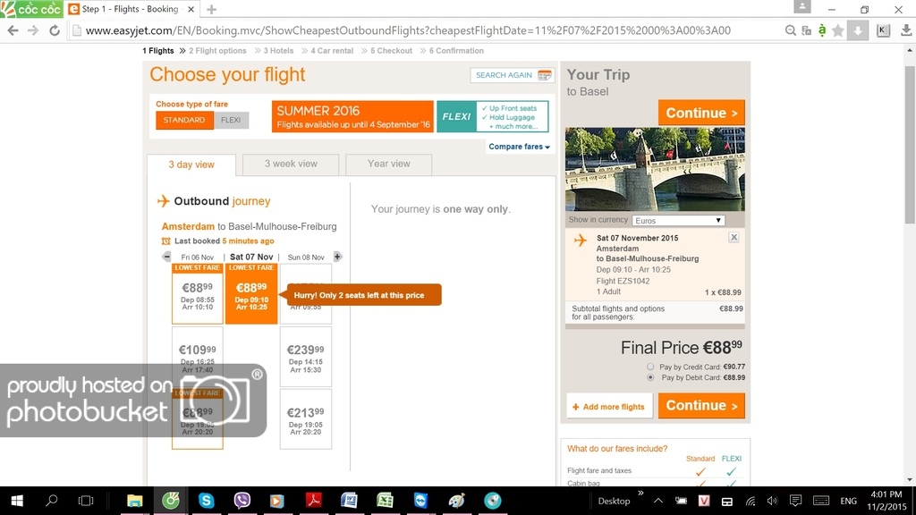This screenshot has height=515, width=916.
Task: Select Sun 08 Nov €239.99 flight departing 14:15
Action: point(306,357)
